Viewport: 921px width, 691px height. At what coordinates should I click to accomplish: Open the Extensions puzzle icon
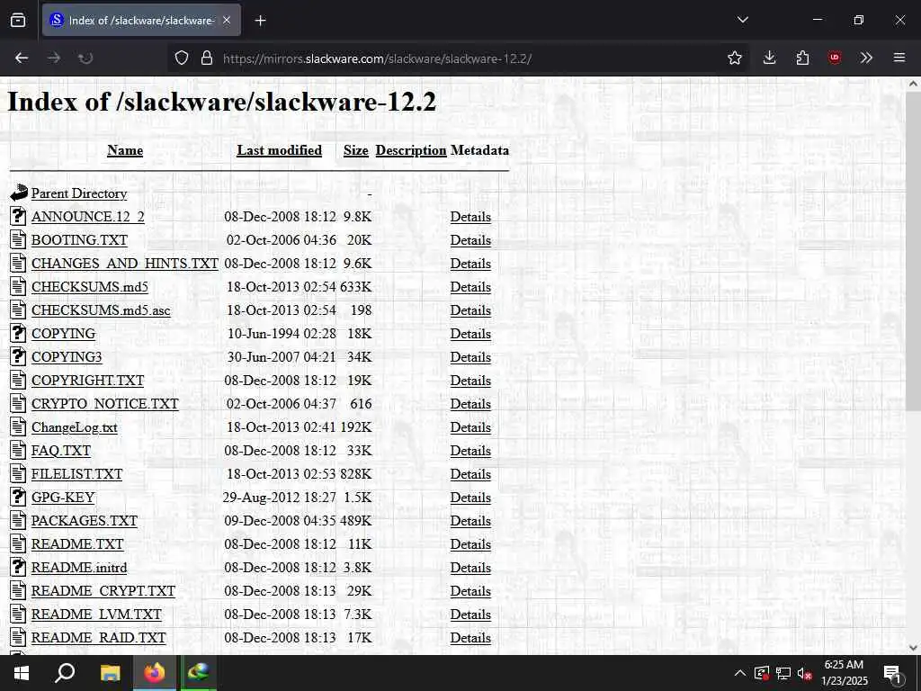[802, 58]
